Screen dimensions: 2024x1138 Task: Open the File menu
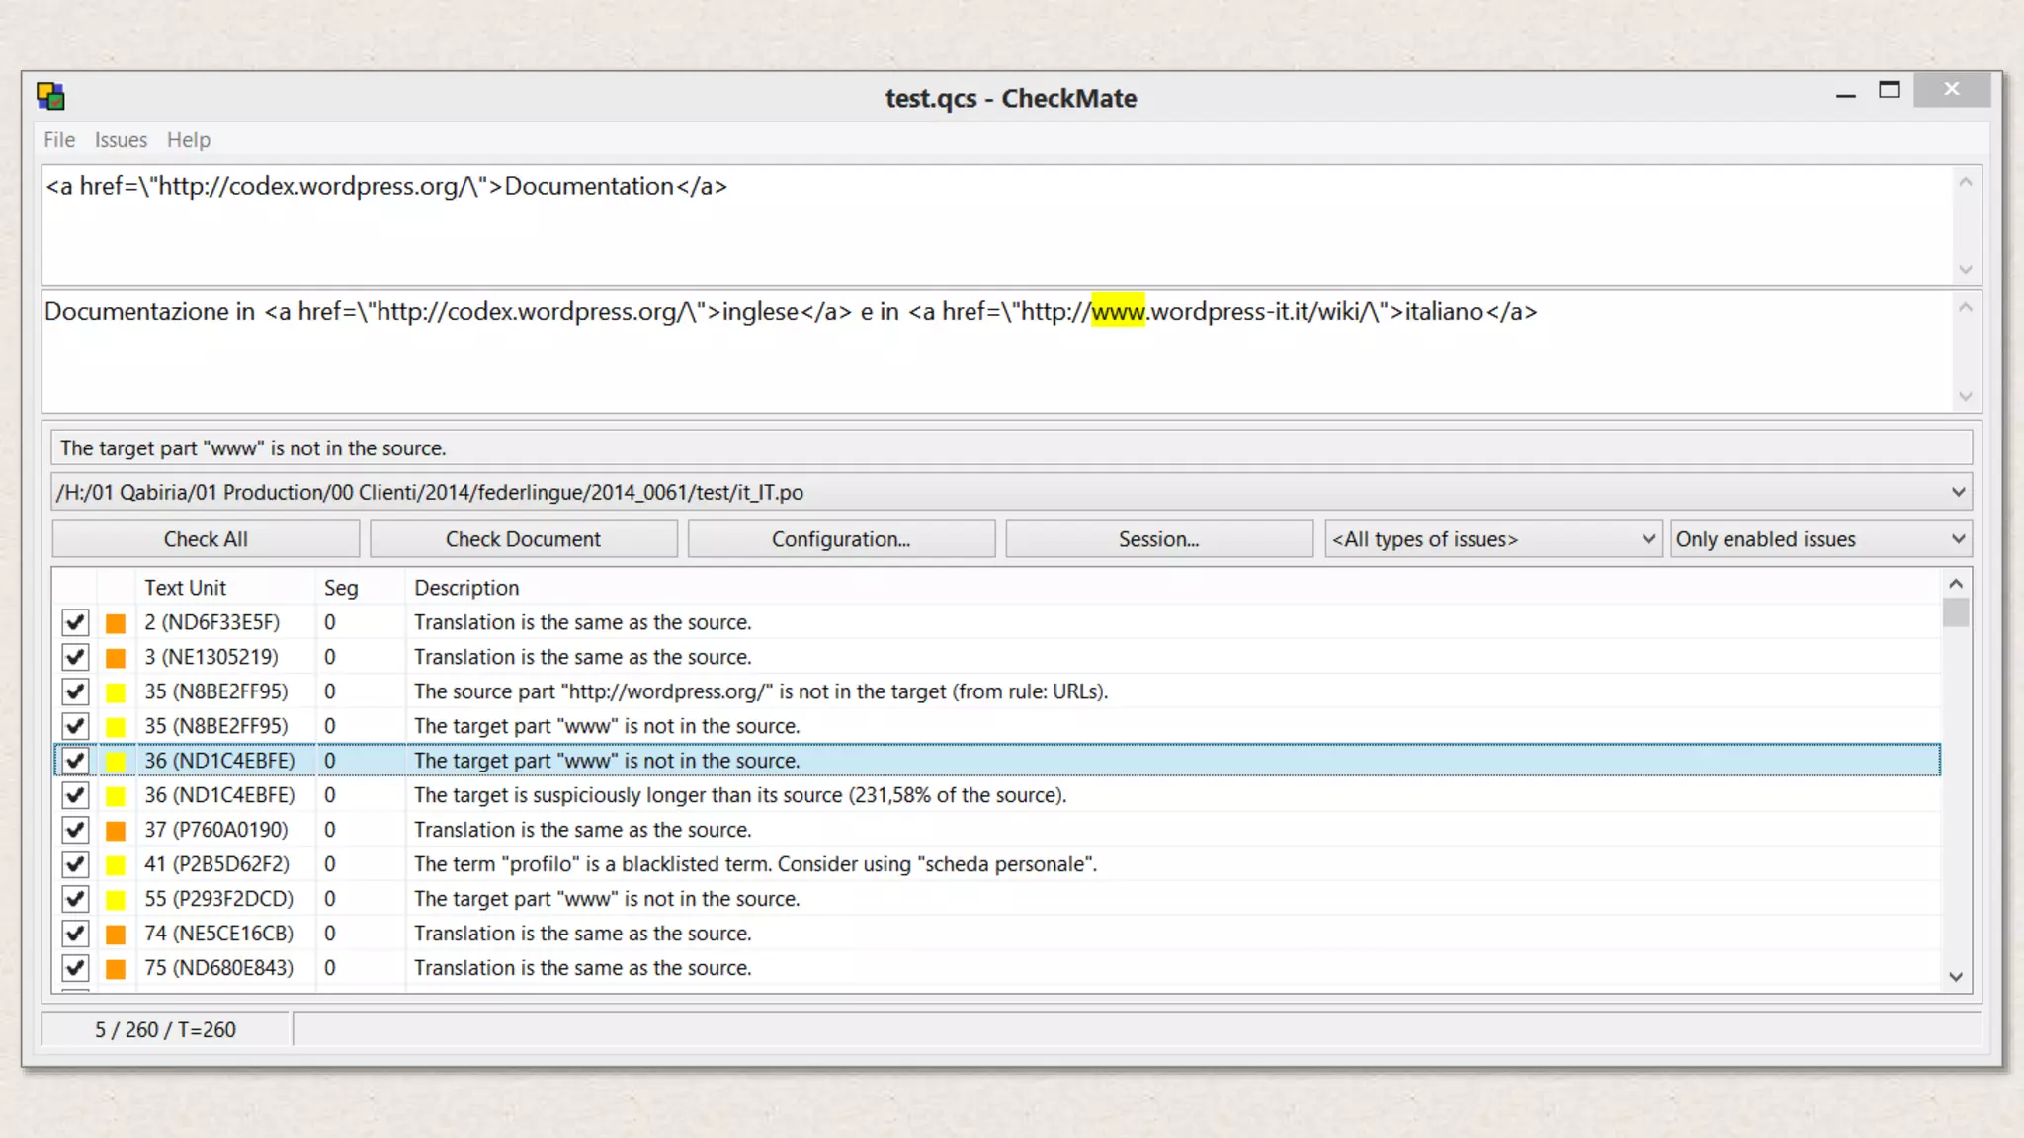[x=59, y=140]
